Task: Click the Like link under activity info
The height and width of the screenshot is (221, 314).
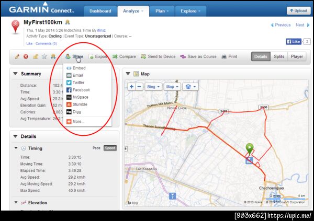Action: (x=29, y=43)
